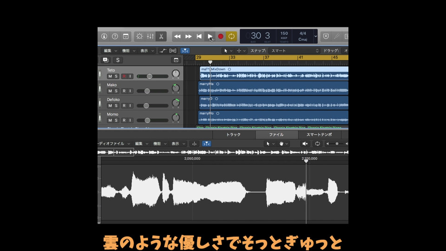
Task: Open 機能 menu in file editor
Action: coord(160,144)
